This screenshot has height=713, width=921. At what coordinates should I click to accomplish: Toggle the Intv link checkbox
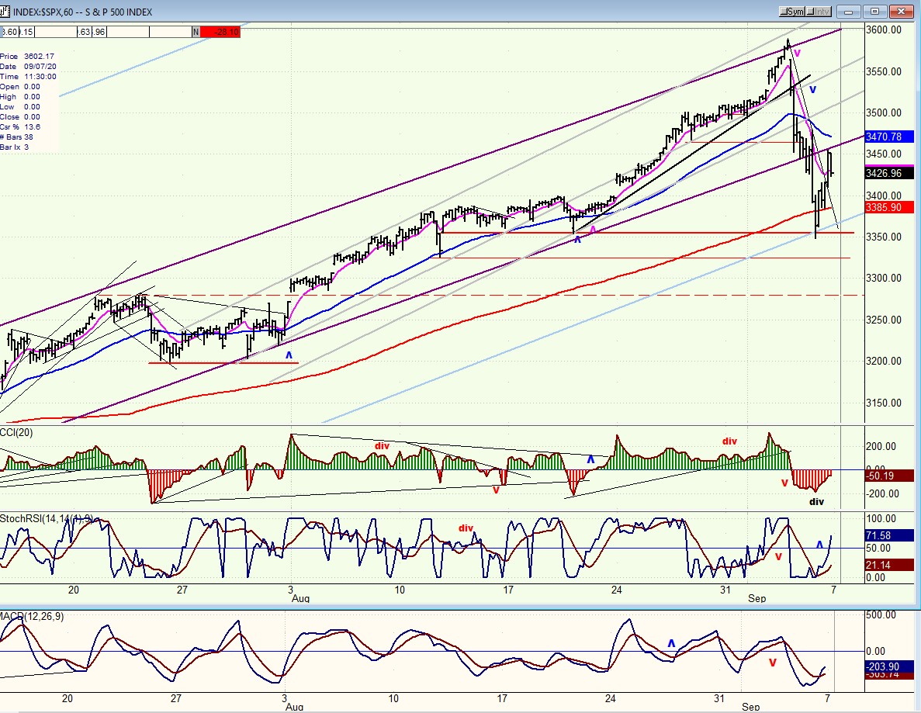click(819, 12)
